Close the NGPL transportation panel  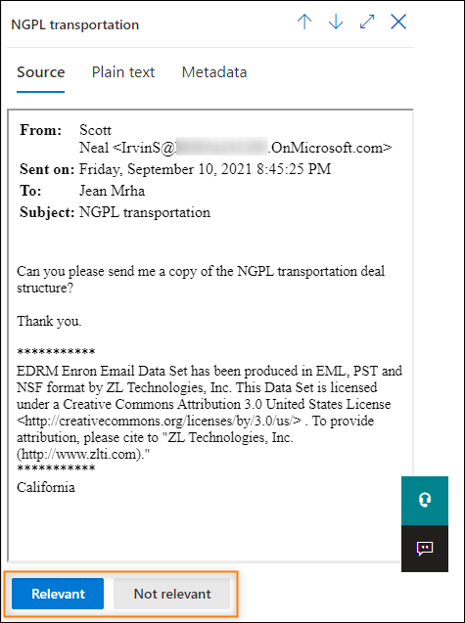[398, 22]
